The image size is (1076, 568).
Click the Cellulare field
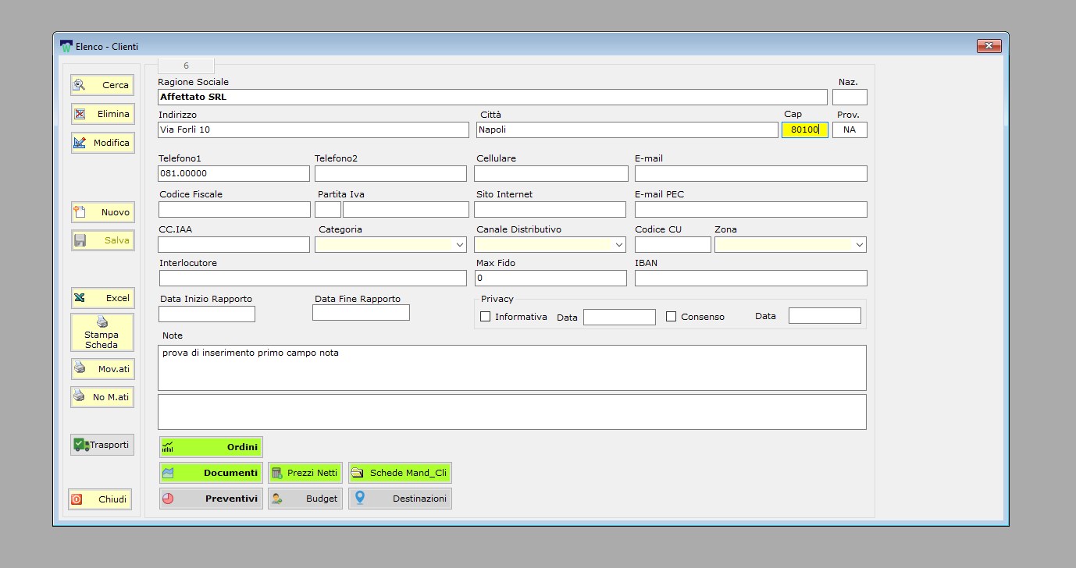[551, 173]
